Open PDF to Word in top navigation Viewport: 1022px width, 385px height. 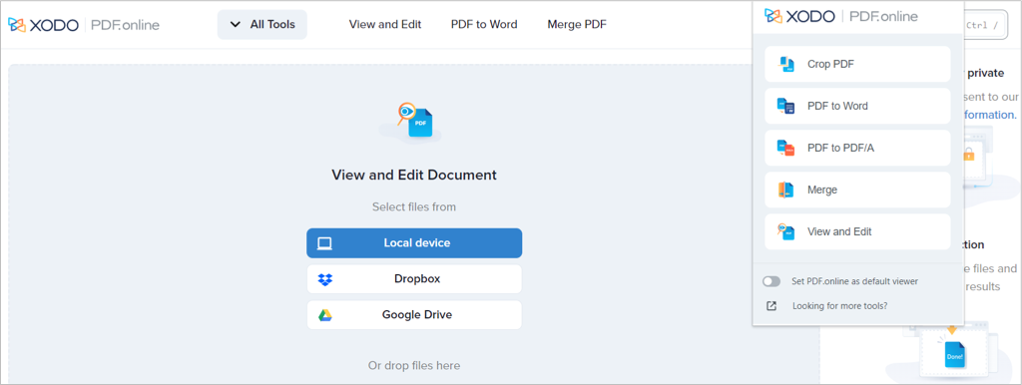tap(484, 25)
